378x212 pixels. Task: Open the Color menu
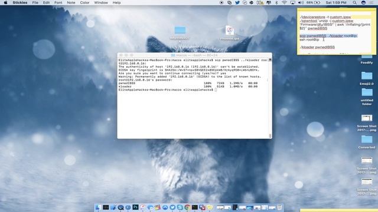[x=84, y=2]
